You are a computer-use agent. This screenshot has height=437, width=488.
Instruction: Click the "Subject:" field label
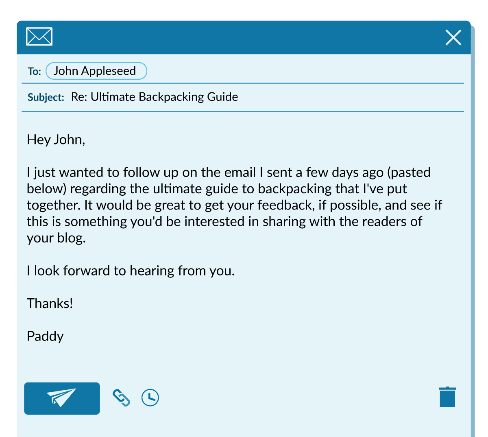click(46, 97)
